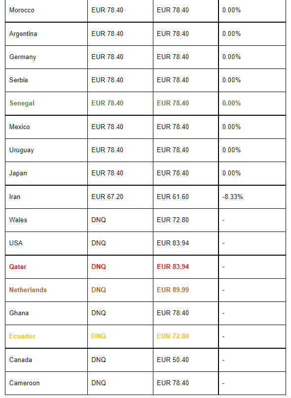Click the Wales DNQ cell
This screenshot has width=291, height=398.
(120, 220)
